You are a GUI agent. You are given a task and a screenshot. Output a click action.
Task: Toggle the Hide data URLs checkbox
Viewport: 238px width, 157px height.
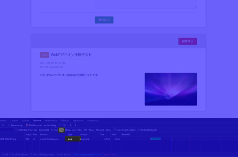(16, 130)
